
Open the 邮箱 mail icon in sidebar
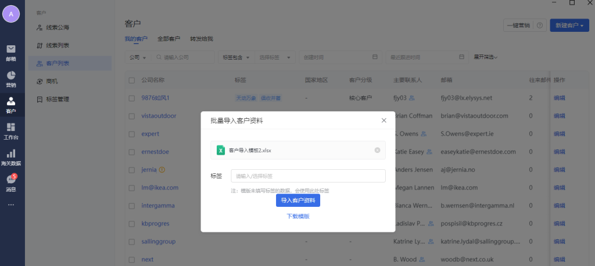[11, 51]
